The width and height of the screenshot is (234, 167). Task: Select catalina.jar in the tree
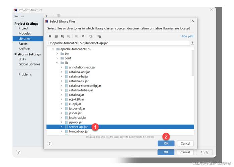pyautogui.click(x=77, y=95)
